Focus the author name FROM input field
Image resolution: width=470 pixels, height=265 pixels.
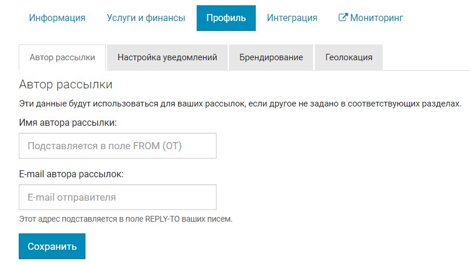coord(118,146)
